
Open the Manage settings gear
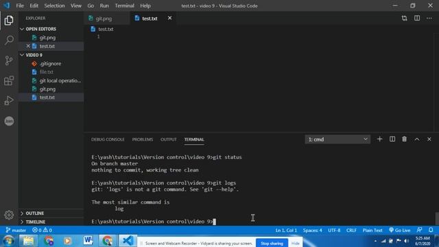[x=9, y=215]
